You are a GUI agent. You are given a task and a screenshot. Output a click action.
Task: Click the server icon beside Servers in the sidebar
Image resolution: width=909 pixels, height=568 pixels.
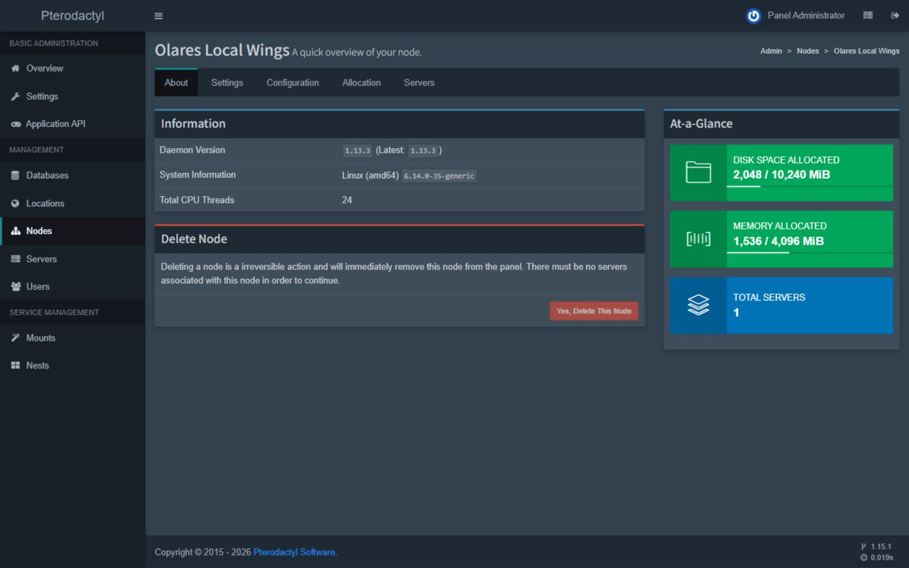[x=15, y=259]
